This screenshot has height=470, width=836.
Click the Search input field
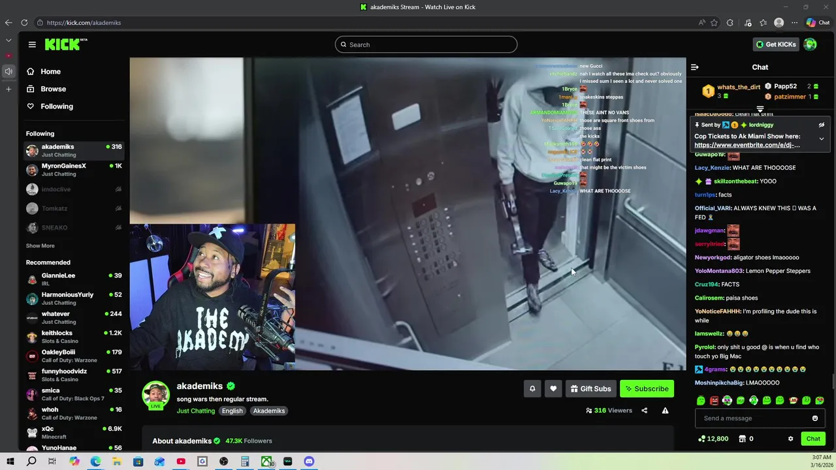click(x=426, y=44)
